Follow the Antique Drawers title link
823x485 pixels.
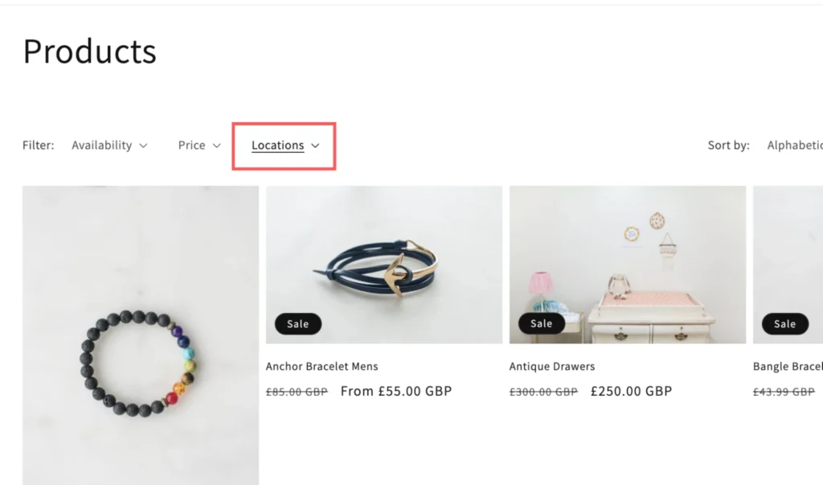click(x=552, y=367)
